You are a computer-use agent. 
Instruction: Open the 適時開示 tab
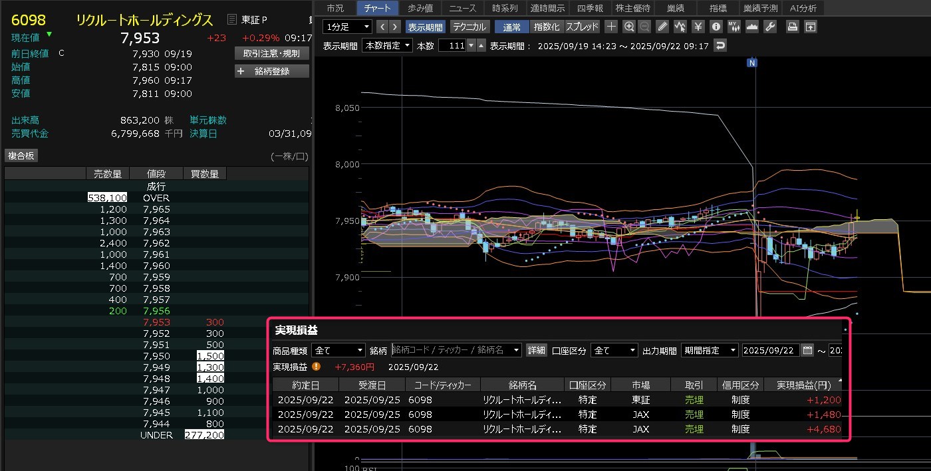point(548,8)
